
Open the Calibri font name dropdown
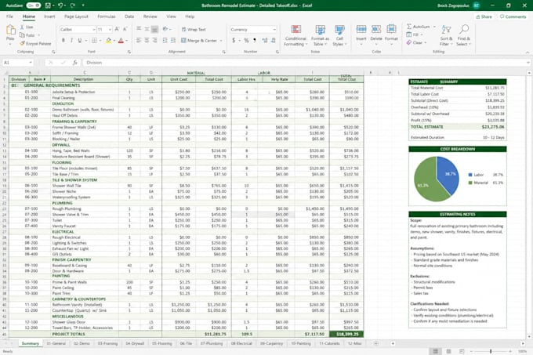click(x=94, y=30)
